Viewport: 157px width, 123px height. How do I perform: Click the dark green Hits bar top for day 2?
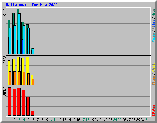tap(13, 19)
